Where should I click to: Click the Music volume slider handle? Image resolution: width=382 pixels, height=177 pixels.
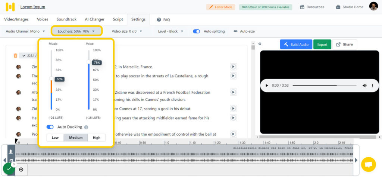coord(51,79)
